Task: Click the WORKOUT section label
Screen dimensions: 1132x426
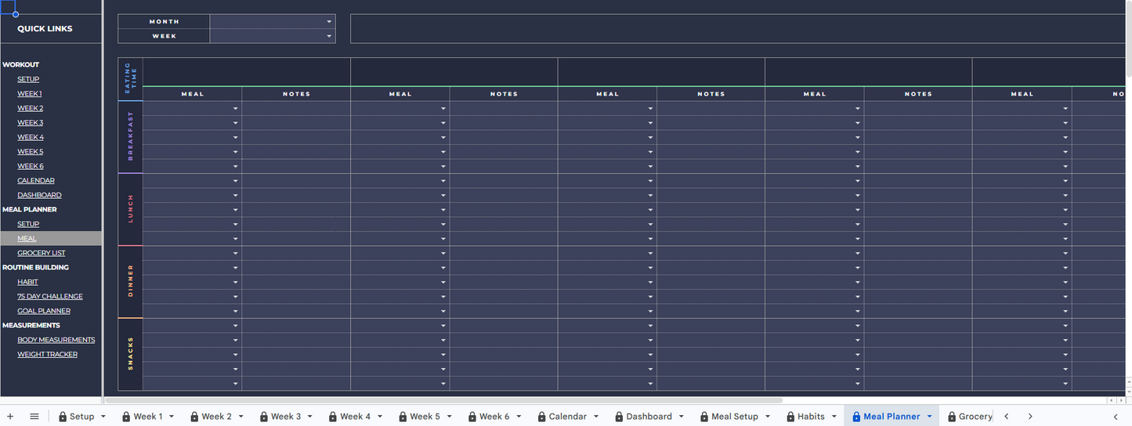Action: (x=20, y=65)
